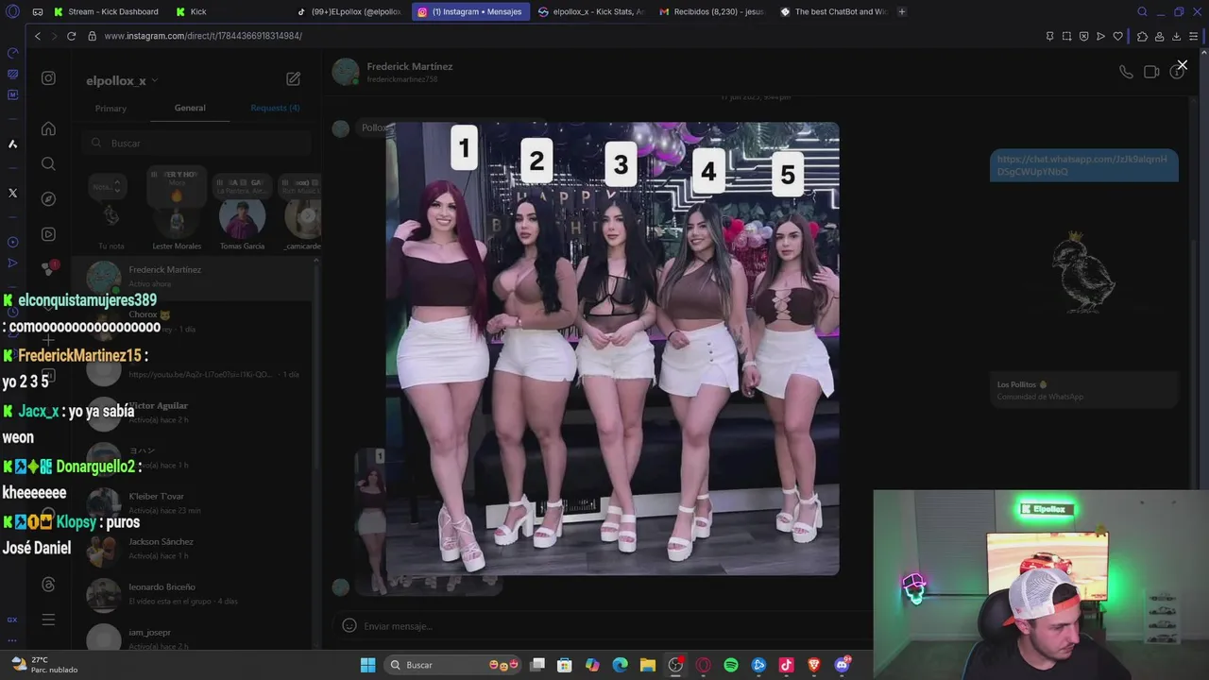Compose a new message with the pencil icon
The height and width of the screenshot is (680, 1209).
click(293, 78)
